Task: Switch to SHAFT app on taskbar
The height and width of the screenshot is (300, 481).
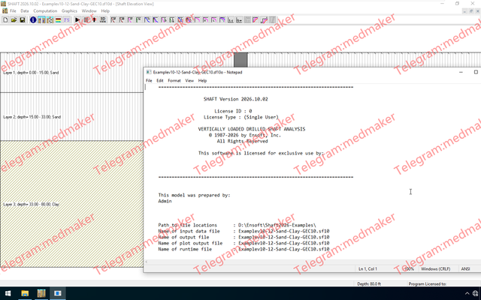Action: tap(41, 293)
